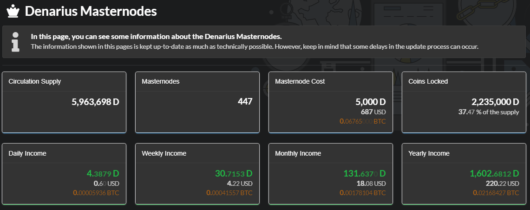
Task: Click the 37.47 % of the supply text
Action: (489, 112)
